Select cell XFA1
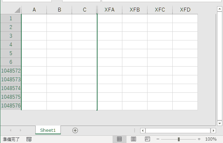This screenshot has width=223, height=143. (109, 18)
